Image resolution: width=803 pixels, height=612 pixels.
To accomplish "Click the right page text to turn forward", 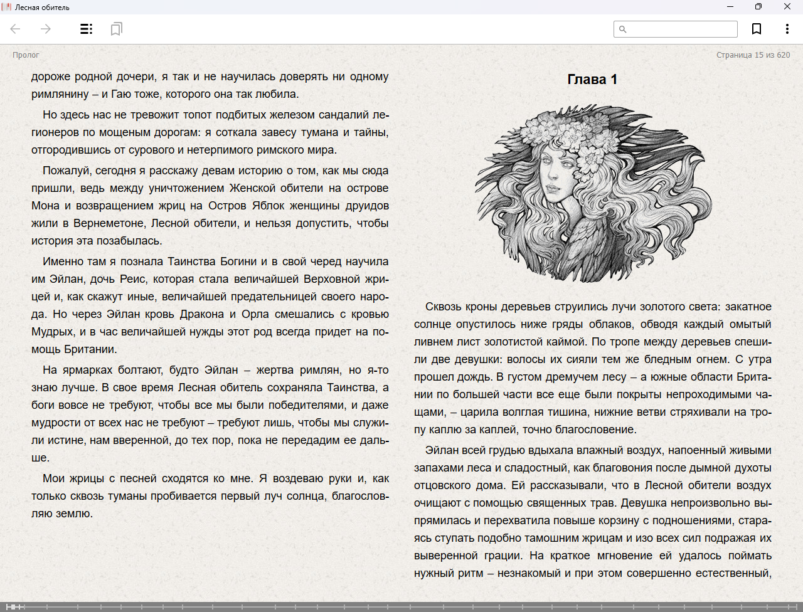I will 592,439.
